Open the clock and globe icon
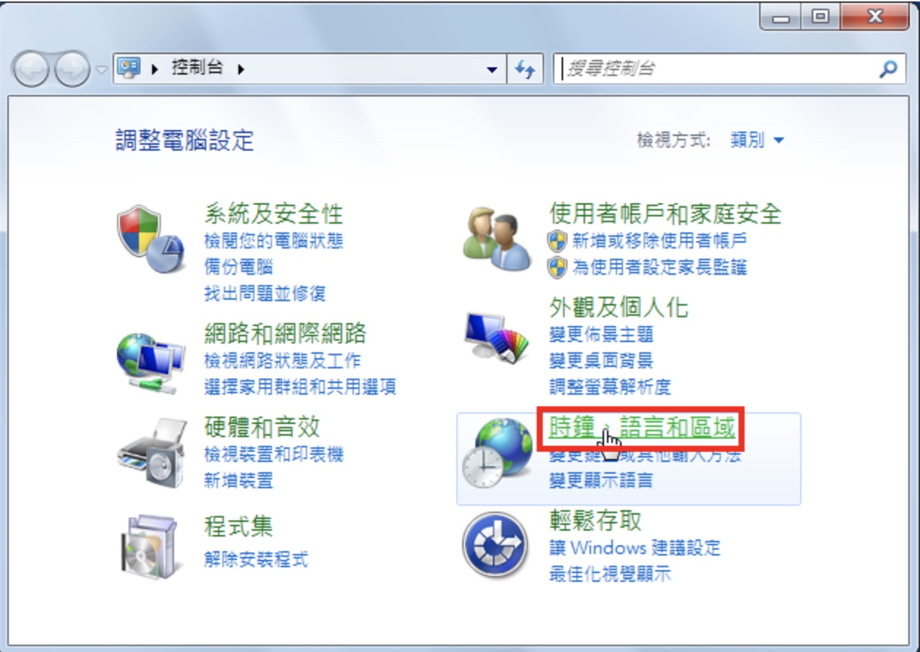The height and width of the screenshot is (652, 920). pos(497,455)
